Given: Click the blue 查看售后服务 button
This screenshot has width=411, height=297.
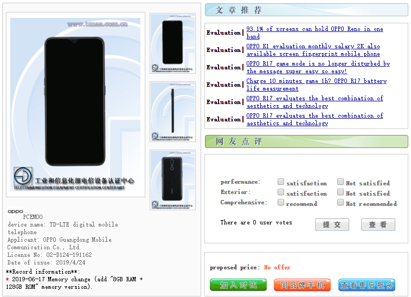Looking at the screenshot, I should pos(367,285).
